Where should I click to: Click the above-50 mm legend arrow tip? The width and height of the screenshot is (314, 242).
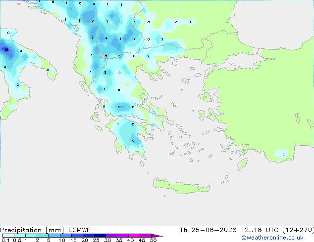[x=157, y=236]
